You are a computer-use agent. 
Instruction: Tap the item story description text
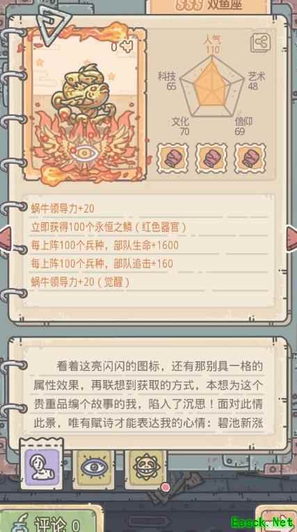(148, 395)
